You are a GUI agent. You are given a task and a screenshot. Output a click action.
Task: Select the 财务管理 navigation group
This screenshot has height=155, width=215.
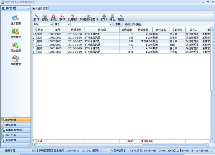click(x=16, y=125)
